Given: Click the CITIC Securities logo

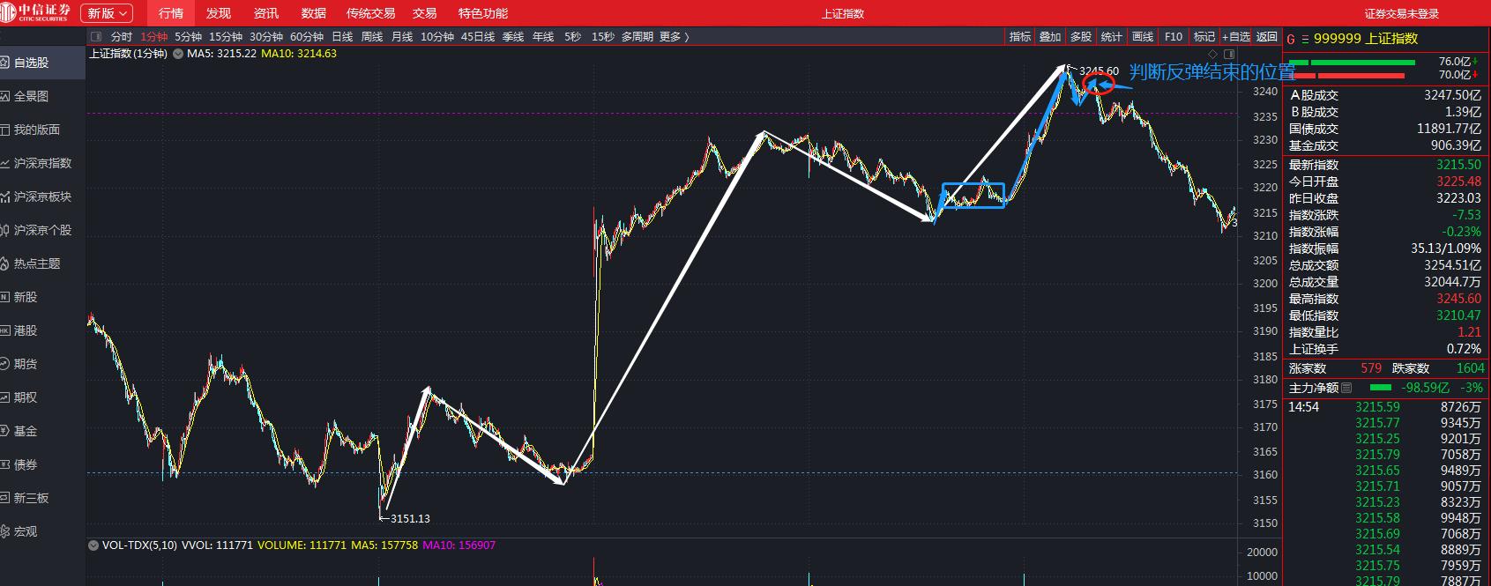Looking at the screenshot, I should pyautogui.click(x=35, y=12).
